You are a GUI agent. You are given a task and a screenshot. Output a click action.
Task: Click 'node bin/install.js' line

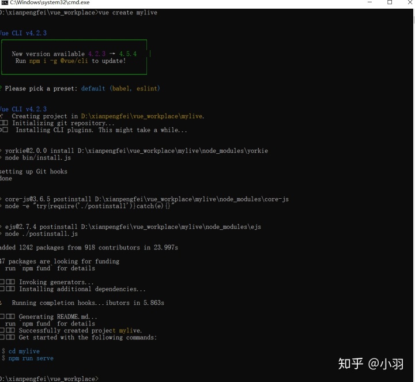(36, 158)
